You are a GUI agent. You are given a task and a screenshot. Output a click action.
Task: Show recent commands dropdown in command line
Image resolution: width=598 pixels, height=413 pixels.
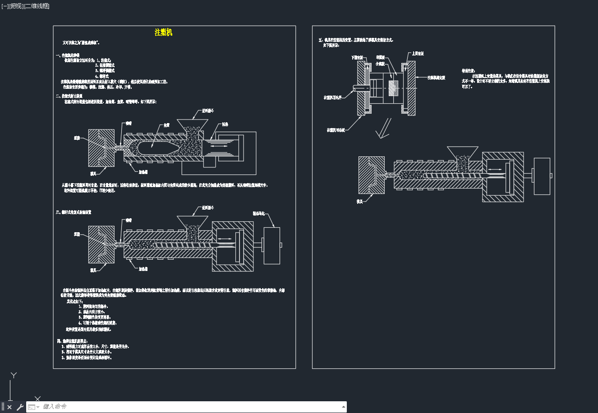click(x=34, y=407)
